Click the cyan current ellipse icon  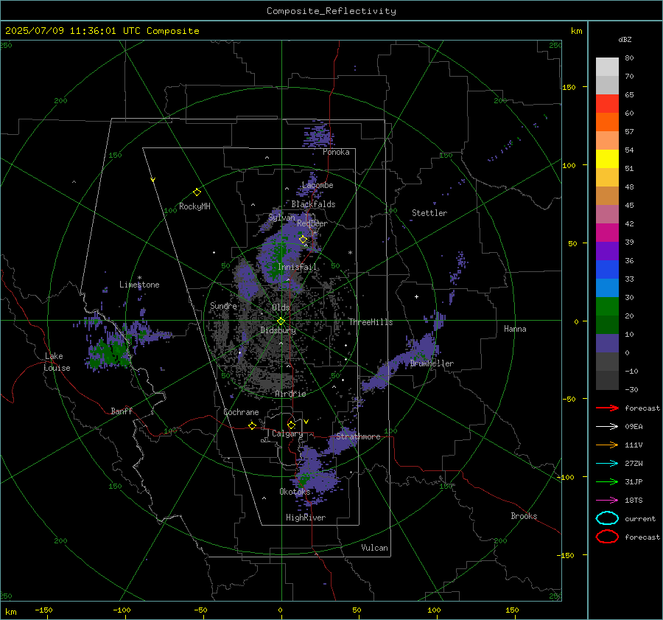tap(607, 518)
